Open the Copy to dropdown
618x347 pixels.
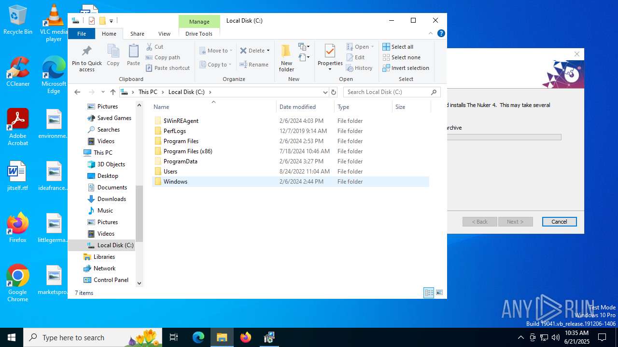pos(216,65)
